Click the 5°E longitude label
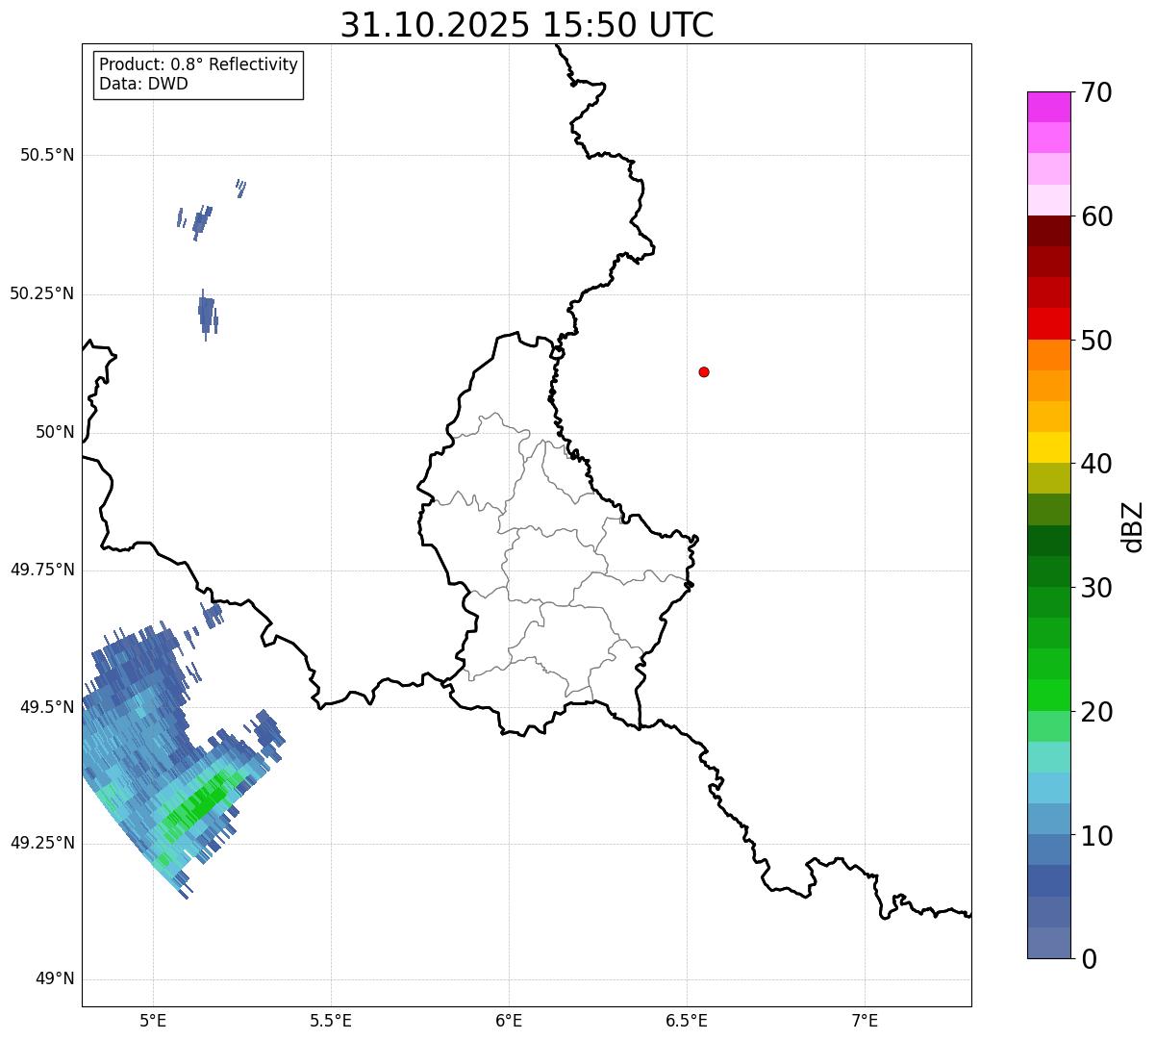Viewport: 1156px width, 1040px height. pos(154,1021)
